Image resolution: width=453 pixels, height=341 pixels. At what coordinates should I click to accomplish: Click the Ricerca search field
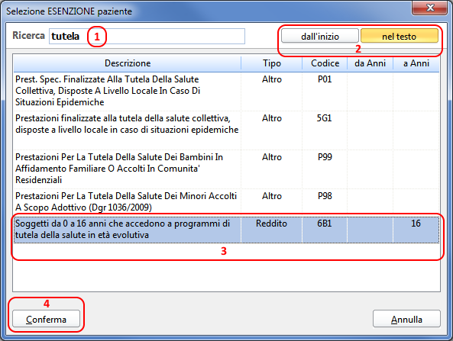[x=147, y=37]
